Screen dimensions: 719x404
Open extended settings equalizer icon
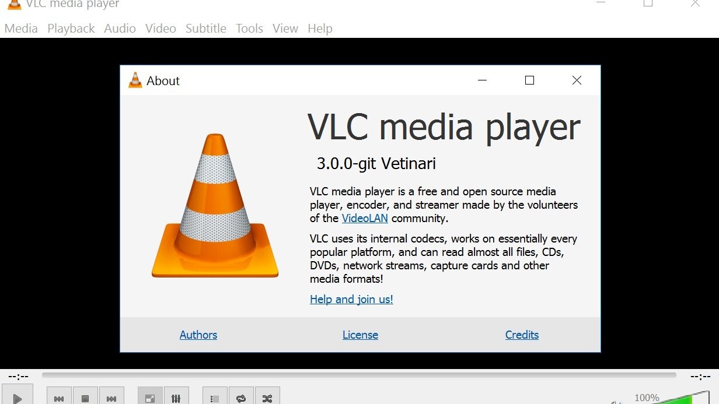176,398
